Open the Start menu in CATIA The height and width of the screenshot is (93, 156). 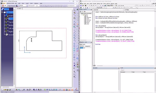point(4,3)
